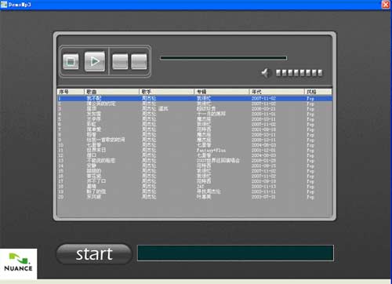Click the dark text field beside start

[235, 253]
